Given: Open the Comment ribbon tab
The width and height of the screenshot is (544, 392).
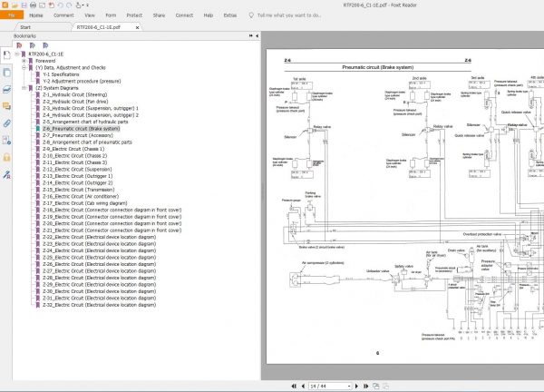Looking at the screenshot, I should [63, 15].
